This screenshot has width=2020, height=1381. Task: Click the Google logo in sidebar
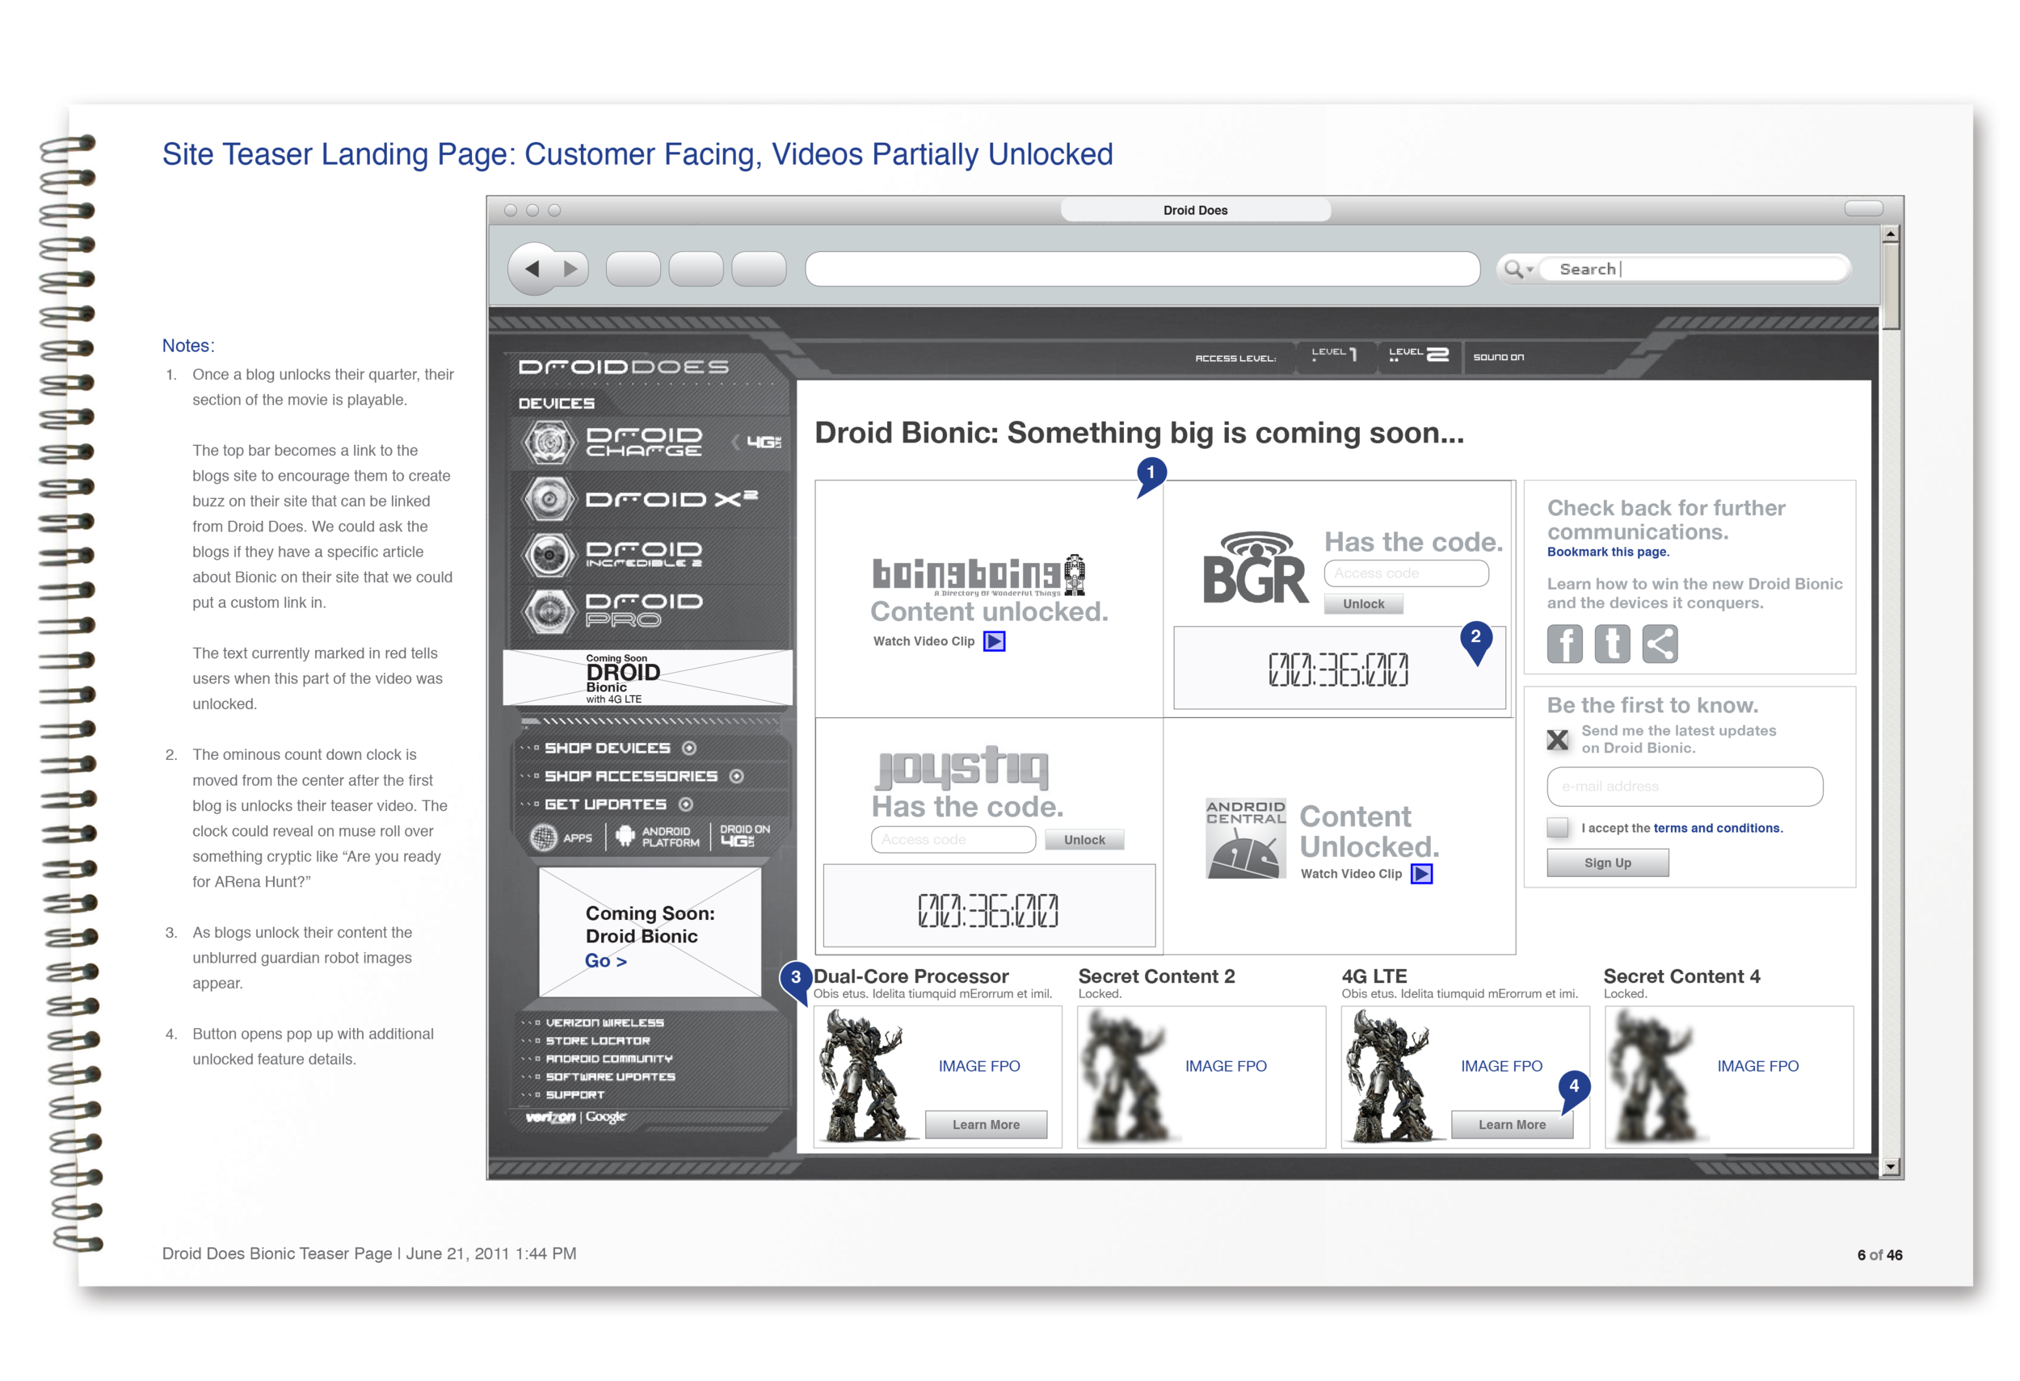606,1117
